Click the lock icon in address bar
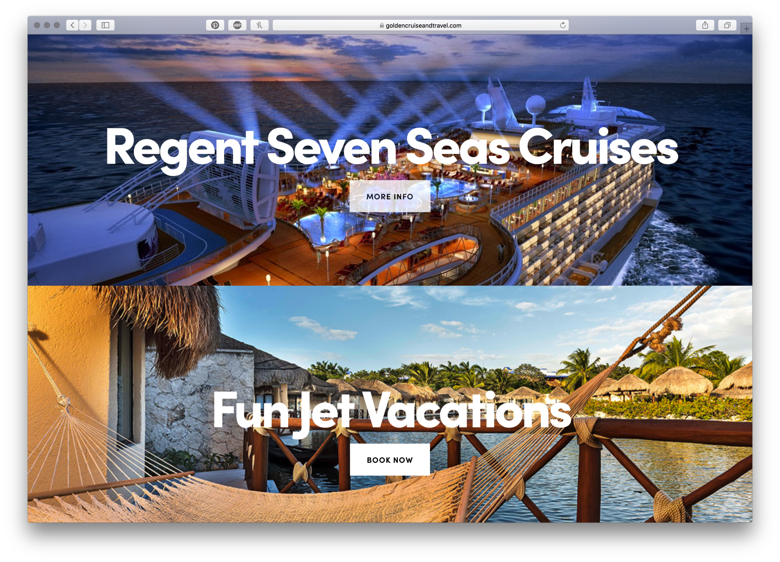This screenshot has height=562, width=780. (382, 25)
